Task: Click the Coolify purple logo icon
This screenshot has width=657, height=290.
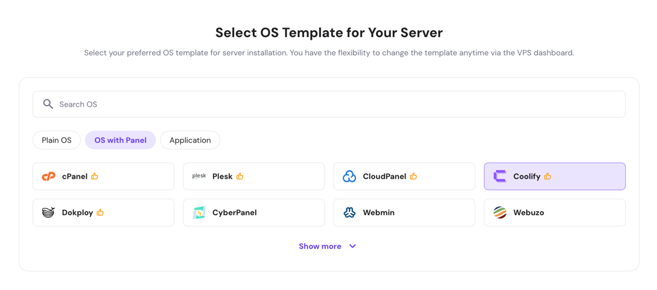Action: [499, 176]
